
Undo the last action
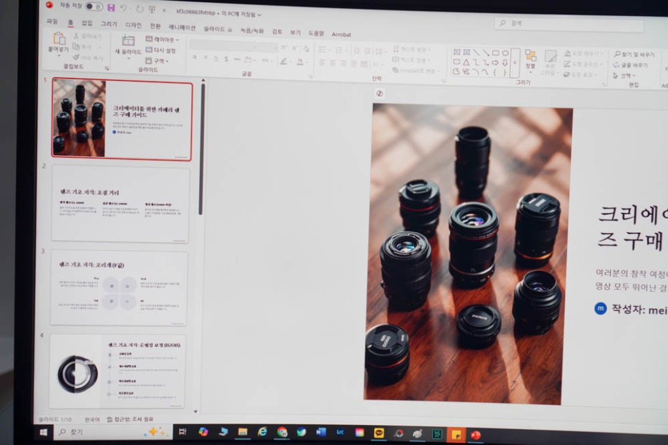[124, 8]
